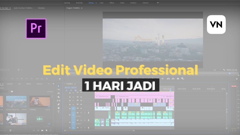Viewport: 240px width, 135px height.
Task: Export frame from the Source monitor
Action: click(x=47, y=79)
